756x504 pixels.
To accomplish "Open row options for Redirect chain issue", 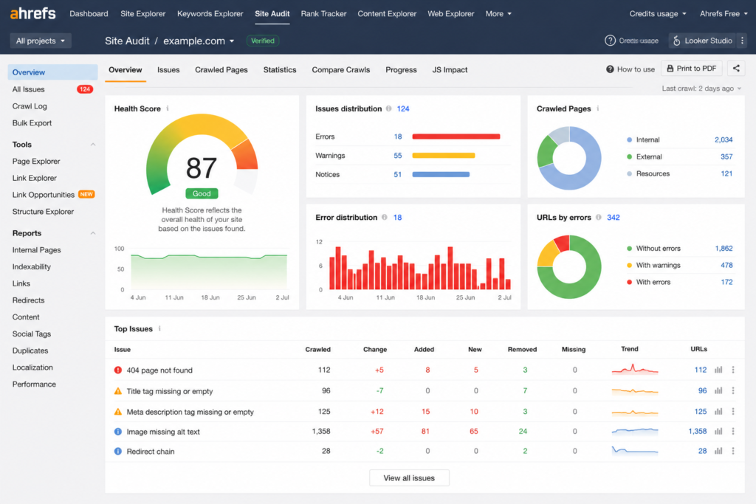I will [733, 451].
